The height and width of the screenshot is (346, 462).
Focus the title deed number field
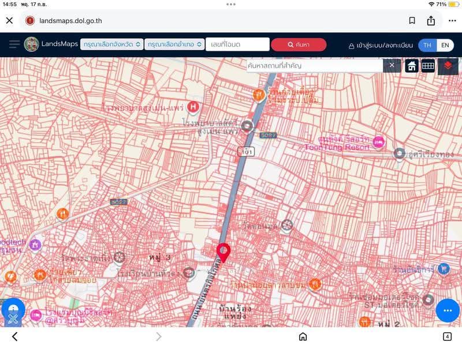tap(237, 44)
